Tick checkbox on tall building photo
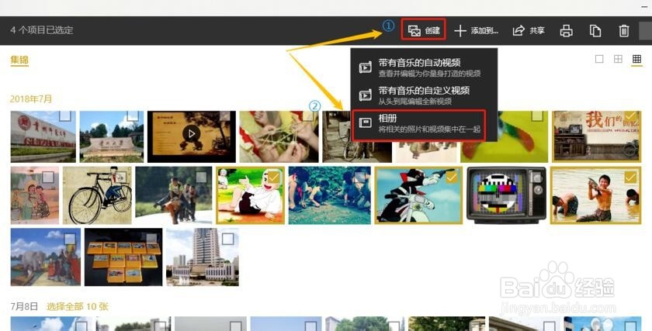Image resolution: width=652 pixels, height=331 pixels. coord(228,240)
